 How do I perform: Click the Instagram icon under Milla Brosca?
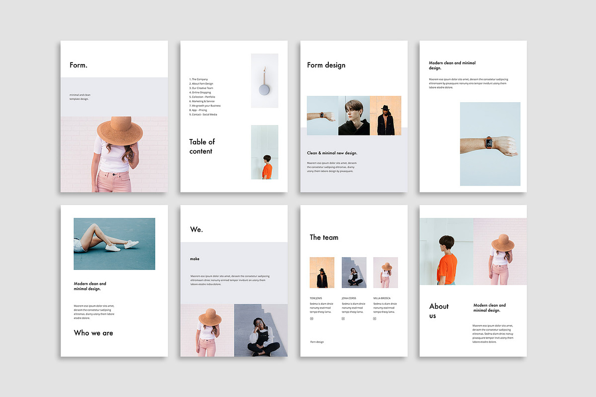[375, 319]
